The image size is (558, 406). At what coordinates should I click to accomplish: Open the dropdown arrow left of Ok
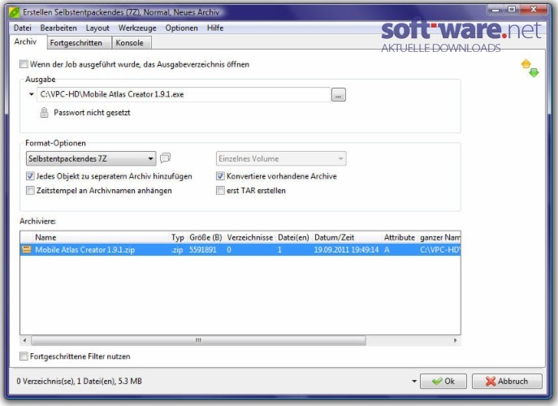pyautogui.click(x=414, y=381)
